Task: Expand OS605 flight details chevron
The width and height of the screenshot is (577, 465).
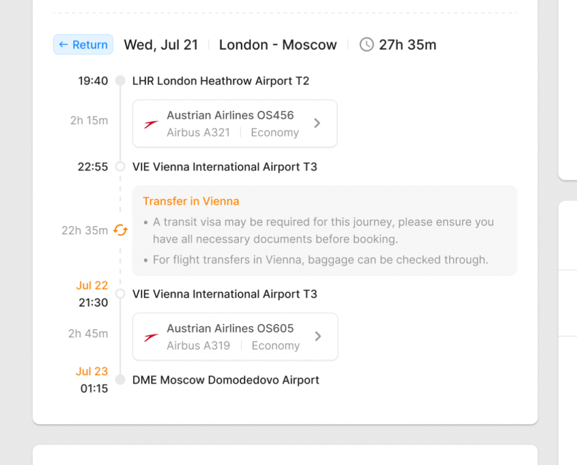Action: point(318,336)
